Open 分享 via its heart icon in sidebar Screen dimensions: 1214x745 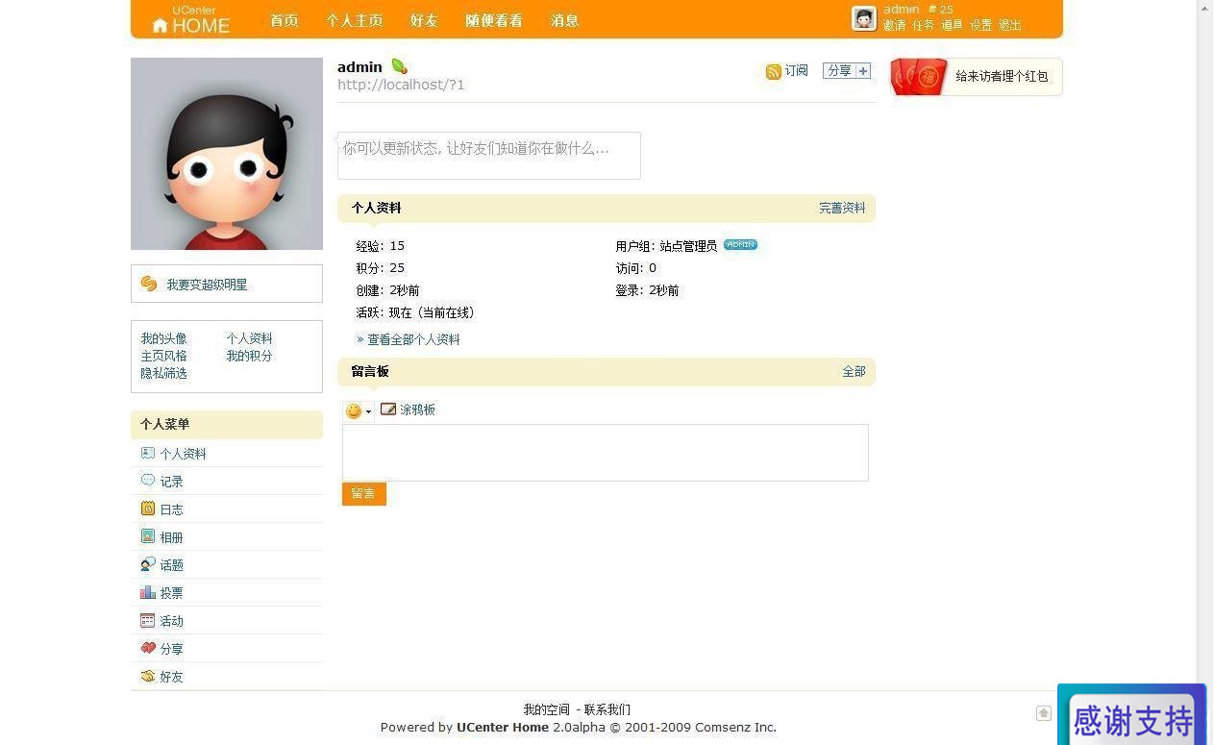pyautogui.click(x=147, y=648)
